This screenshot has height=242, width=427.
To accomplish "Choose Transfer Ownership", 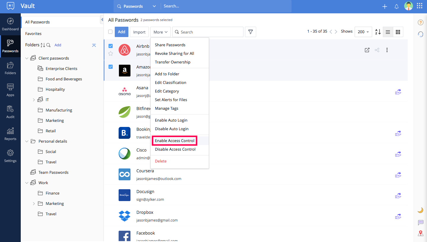I will coord(173,62).
